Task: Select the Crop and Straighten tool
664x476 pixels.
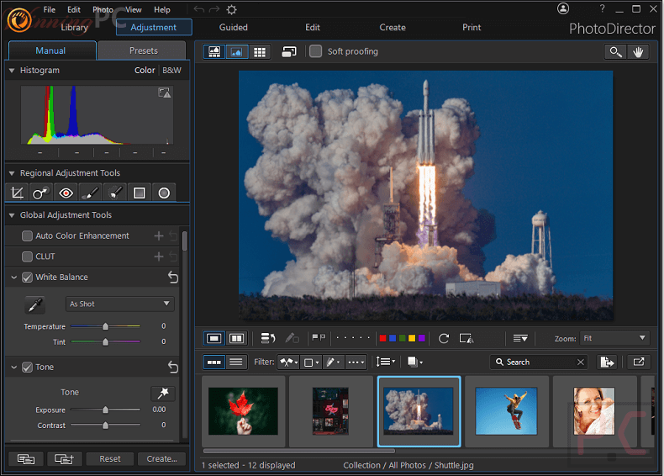Action: [18, 193]
